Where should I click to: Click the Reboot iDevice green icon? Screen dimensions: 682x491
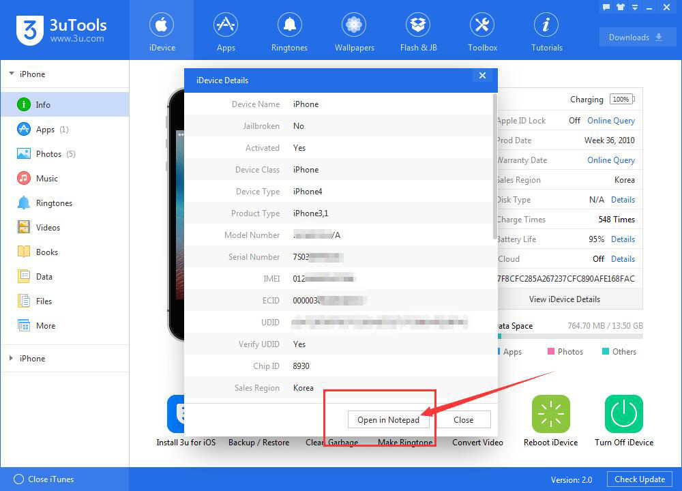[550, 413]
